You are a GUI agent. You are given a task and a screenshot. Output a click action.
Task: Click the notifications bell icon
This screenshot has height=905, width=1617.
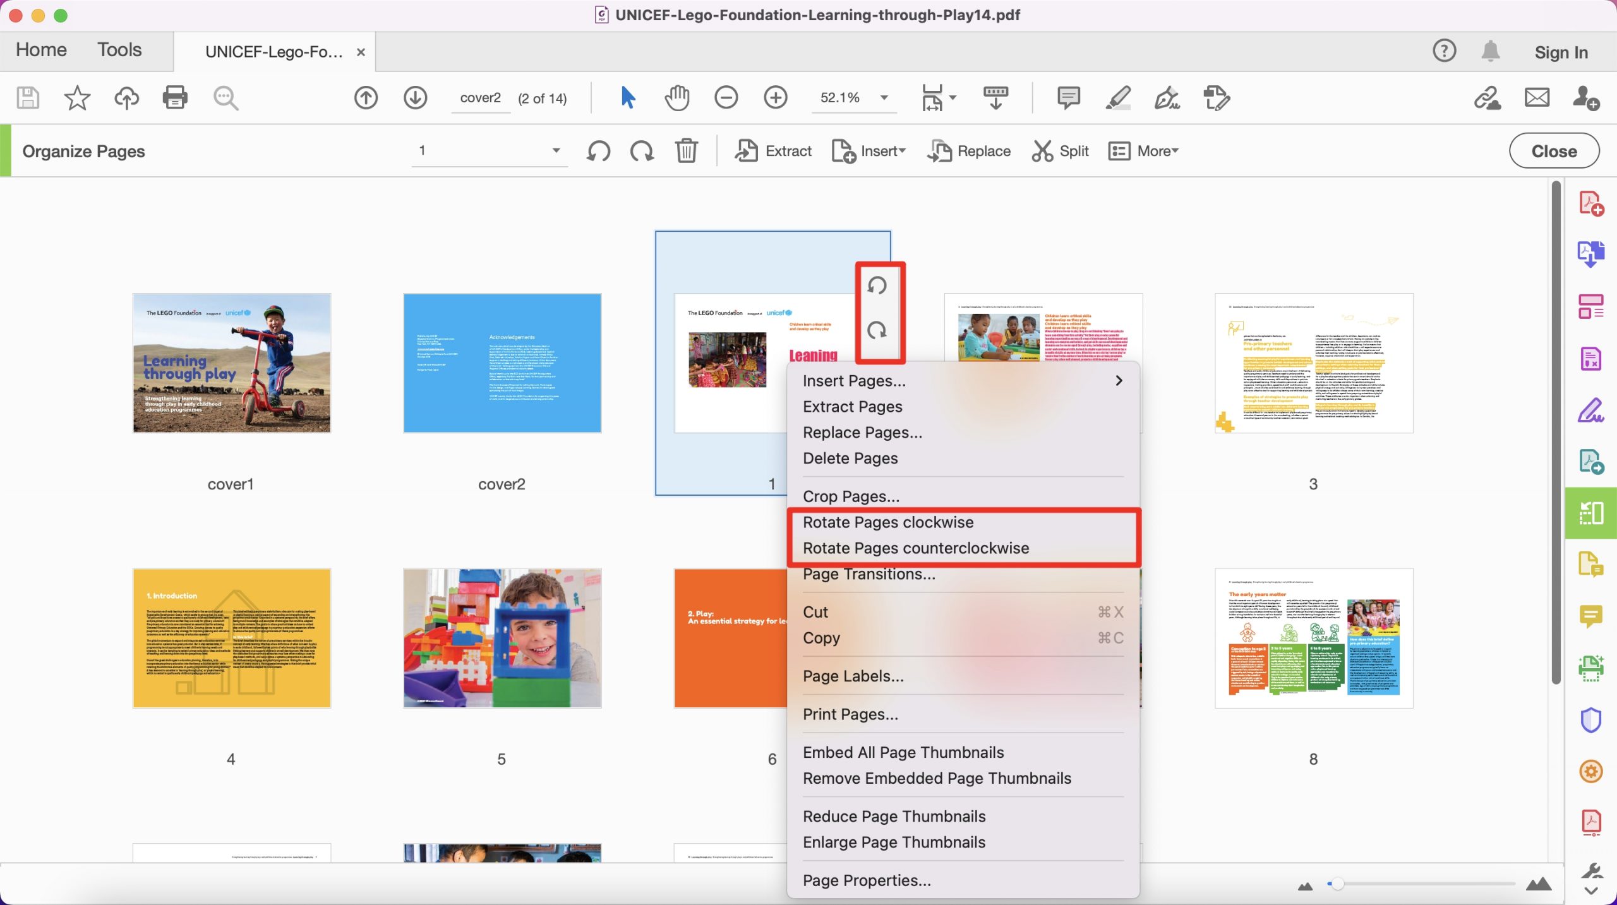(x=1490, y=51)
